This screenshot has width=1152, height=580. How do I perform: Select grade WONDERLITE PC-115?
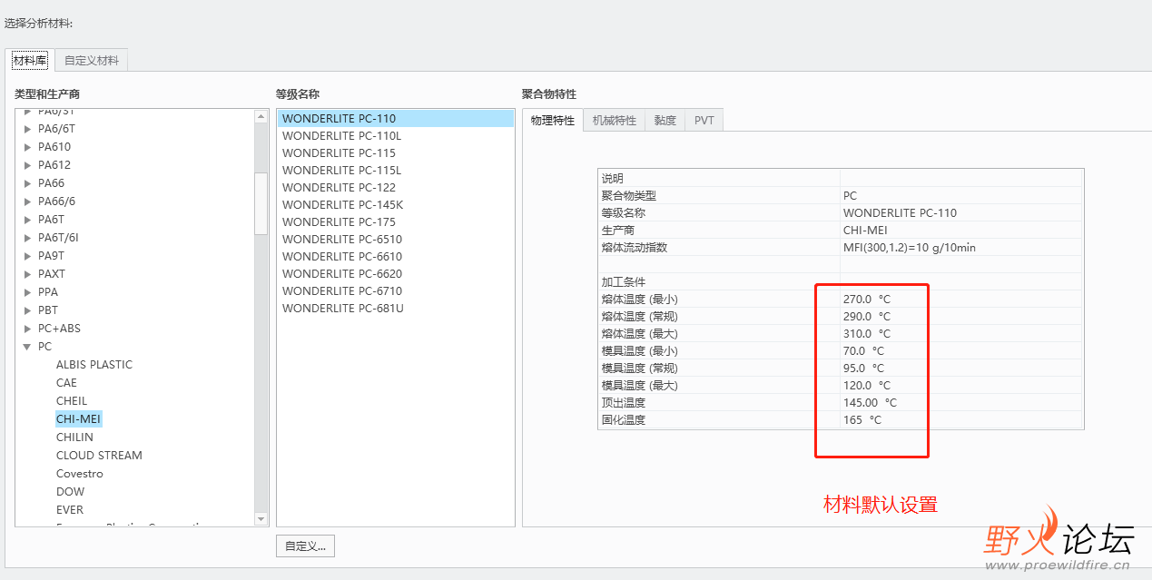(x=395, y=153)
